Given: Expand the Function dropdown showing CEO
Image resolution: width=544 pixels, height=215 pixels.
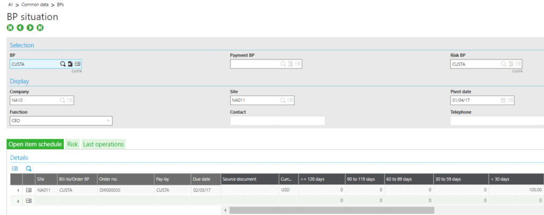Looking at the screenshot, I should point(108,121).
